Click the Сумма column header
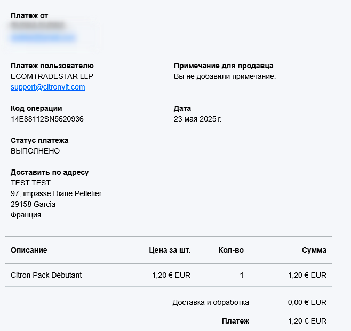This screenshot has width=351, height=331. click(x=314, y=250)
